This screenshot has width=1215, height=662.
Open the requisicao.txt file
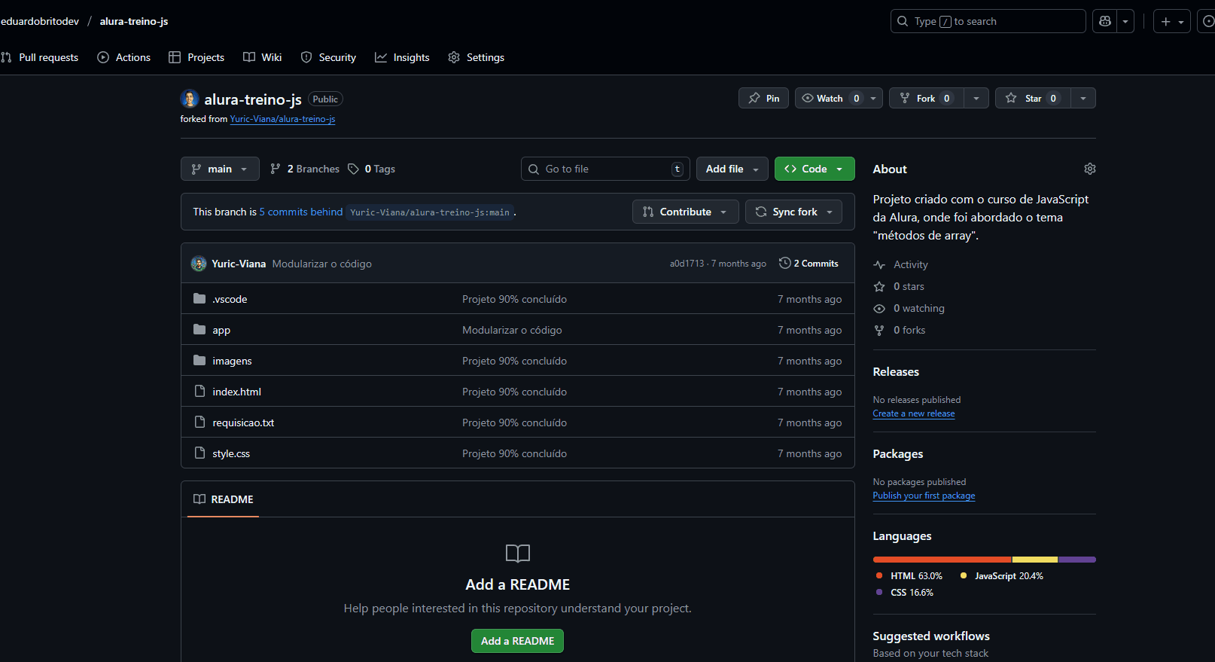[x=243, y=423]
